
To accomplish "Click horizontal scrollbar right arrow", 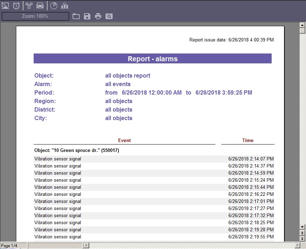I will (297, 245).
